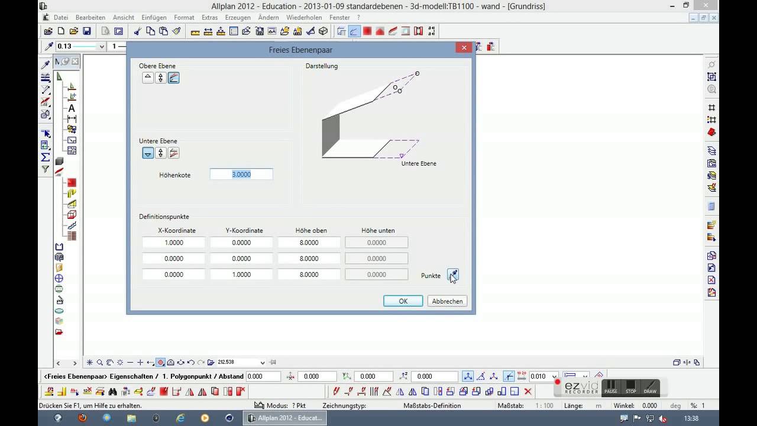Open the zoom scale 212.538 dropdown

(263, 362)
